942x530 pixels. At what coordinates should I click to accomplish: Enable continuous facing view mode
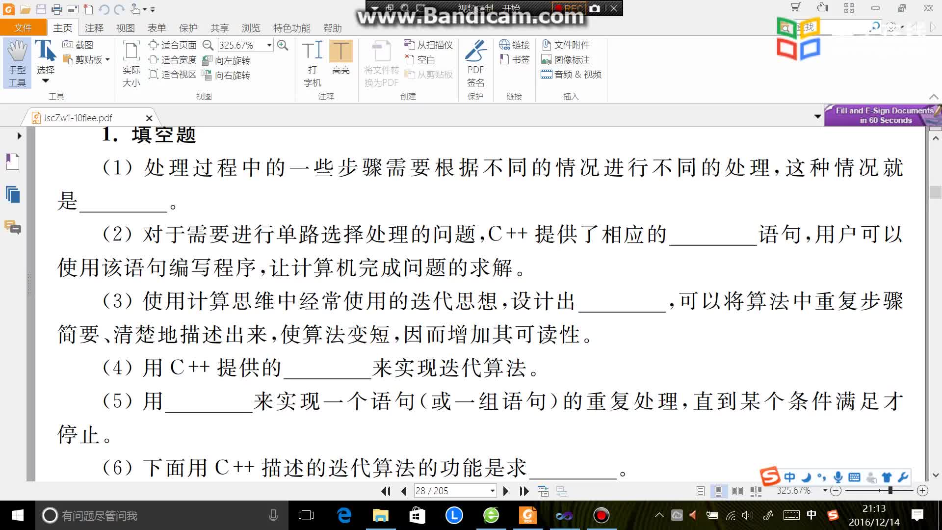click(756, 491)
